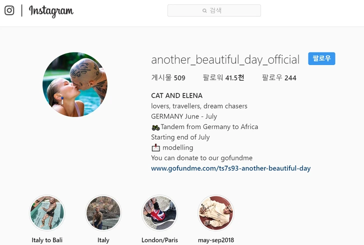Open the London/Paris highlight circle
This screenshot has height=245, width=364.
click(x=159, y=213)
